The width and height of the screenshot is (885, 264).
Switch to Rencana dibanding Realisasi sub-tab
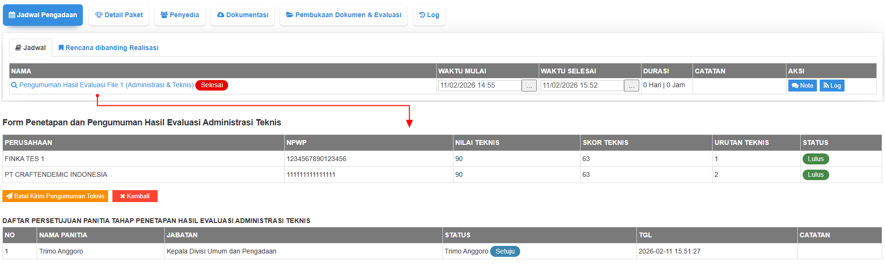(x=109, y=48)
